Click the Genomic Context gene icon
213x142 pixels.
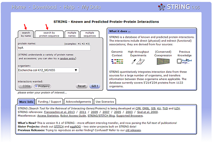click(x=117, y=61)
